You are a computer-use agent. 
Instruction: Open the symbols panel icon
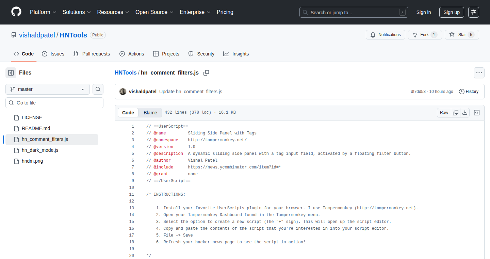pyautogui.click(x=477, y=113)
